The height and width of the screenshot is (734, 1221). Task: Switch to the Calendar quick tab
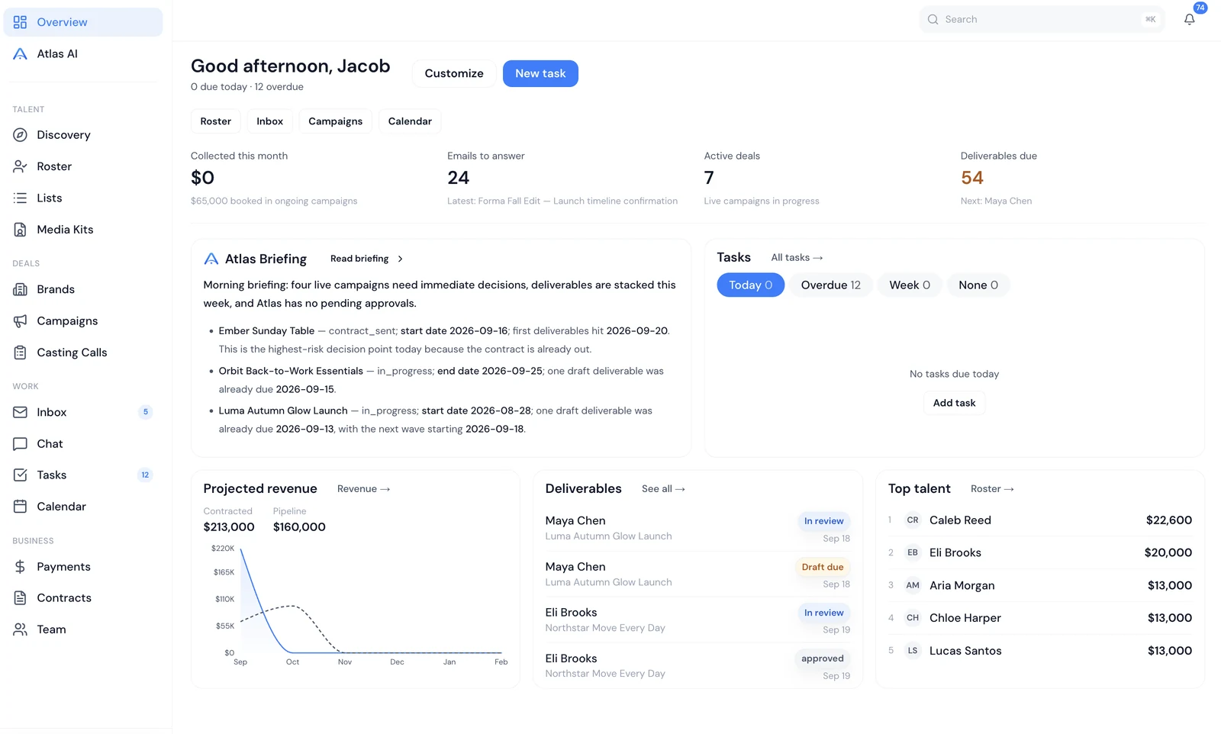[410, 121]
